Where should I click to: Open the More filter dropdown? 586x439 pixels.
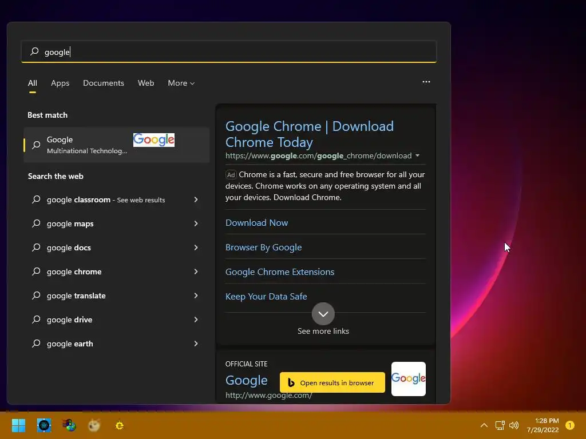181,83
